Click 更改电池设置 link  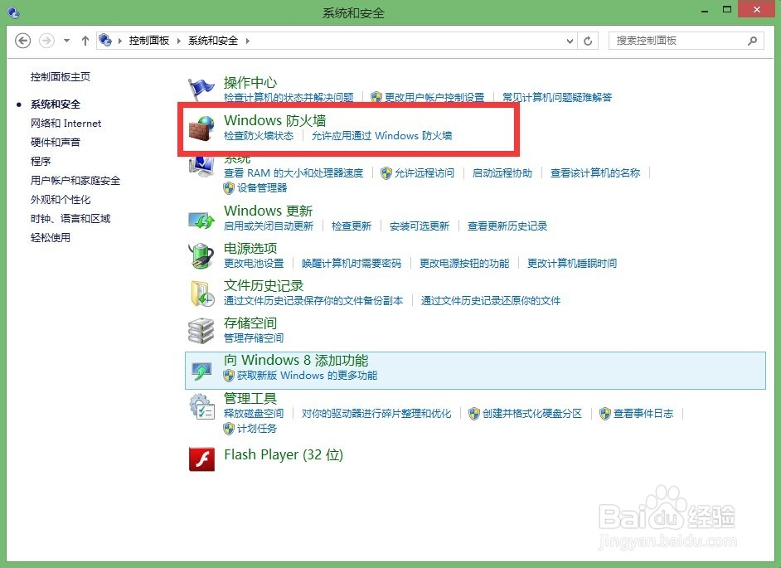(254, 263)
